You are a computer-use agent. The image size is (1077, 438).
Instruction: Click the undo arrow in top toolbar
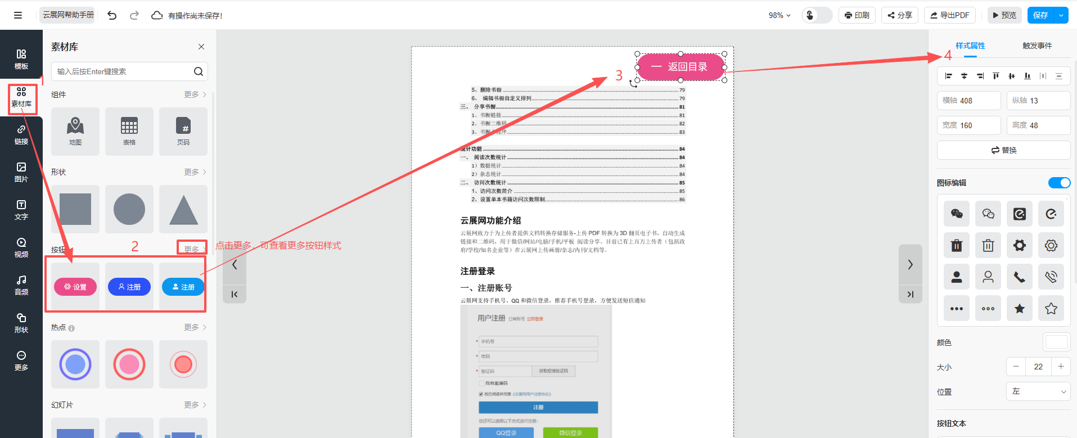pyautogui.click(x=112, y=15)
